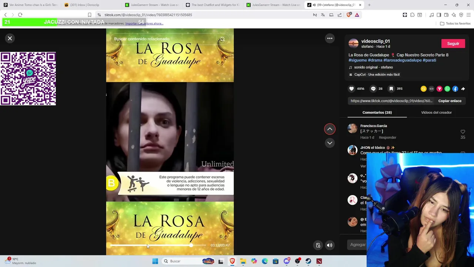Open Brave Wallet icon

click(446, 15)
